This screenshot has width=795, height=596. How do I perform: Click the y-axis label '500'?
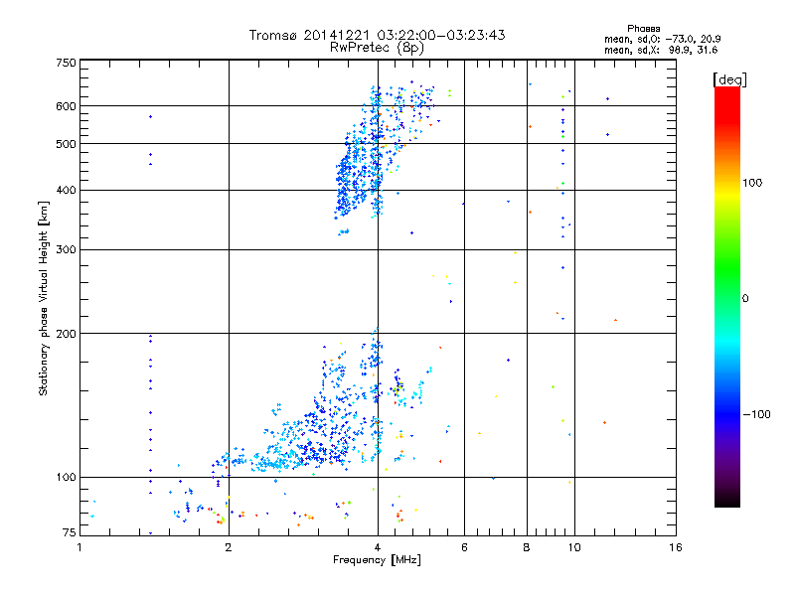(66, 144)
